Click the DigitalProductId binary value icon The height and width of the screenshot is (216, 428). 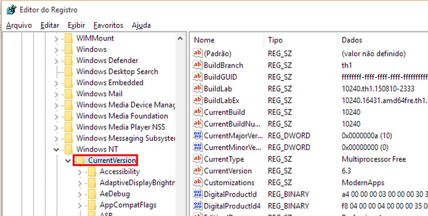pos(198,194)
